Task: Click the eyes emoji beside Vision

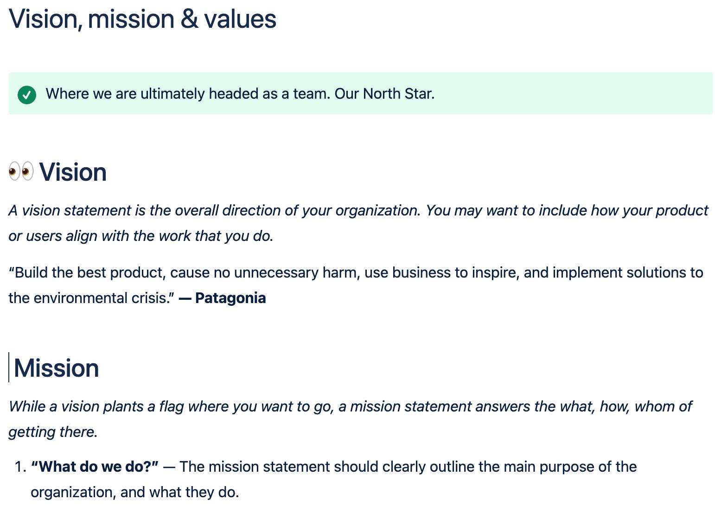Action: coord(21,171)
